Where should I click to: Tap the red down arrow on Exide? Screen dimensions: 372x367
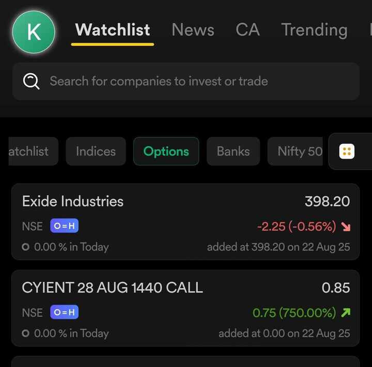click(x=346, y=227)
